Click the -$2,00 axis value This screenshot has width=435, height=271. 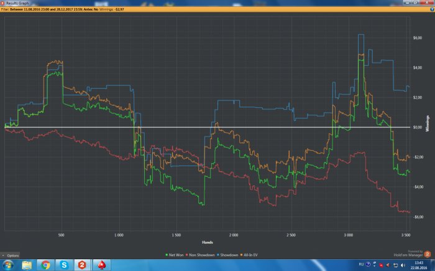(x=417, y=158)
